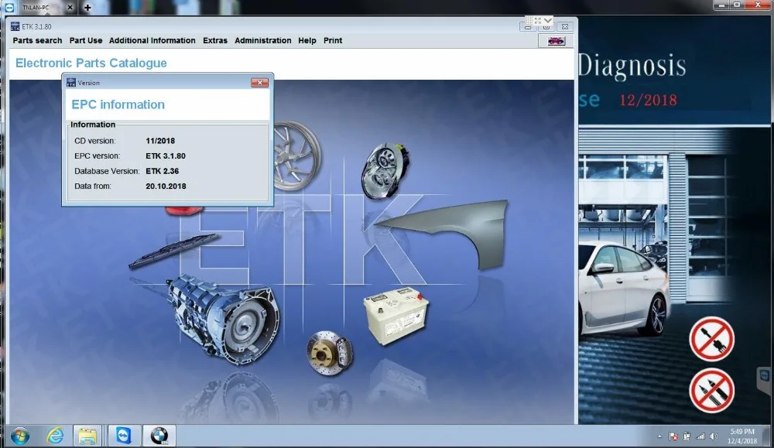Click the no-plug prohibition icon
Viewport: 774px width, 448px height.
pos(711,339)
